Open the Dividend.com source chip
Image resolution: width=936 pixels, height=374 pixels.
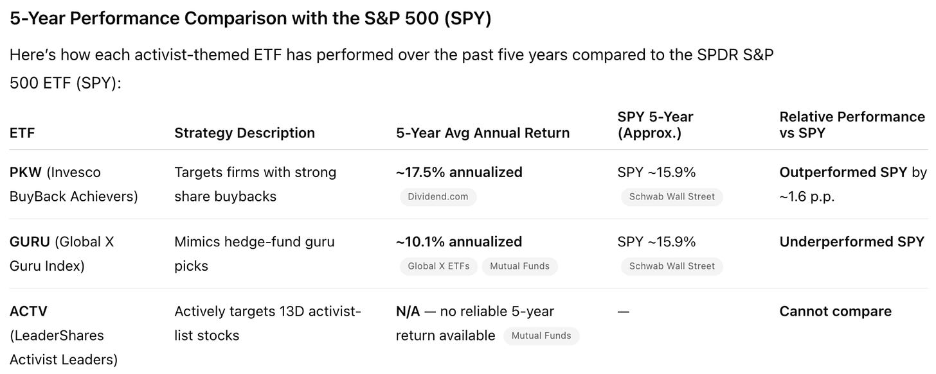pyautogui.click(x=438, y=197)
